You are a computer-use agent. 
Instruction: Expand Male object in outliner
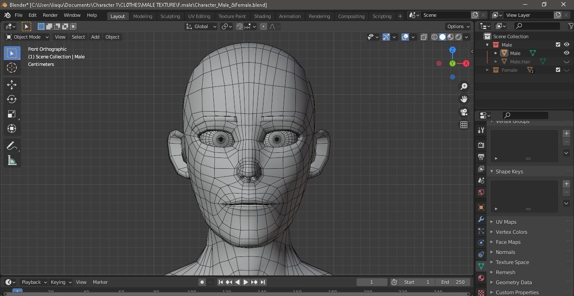(x=496, y=53)
